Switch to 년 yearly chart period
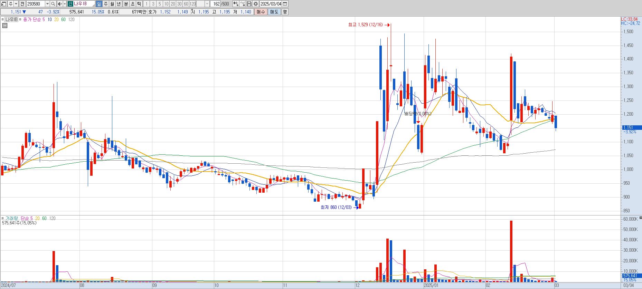 click(x=119, y=4)
